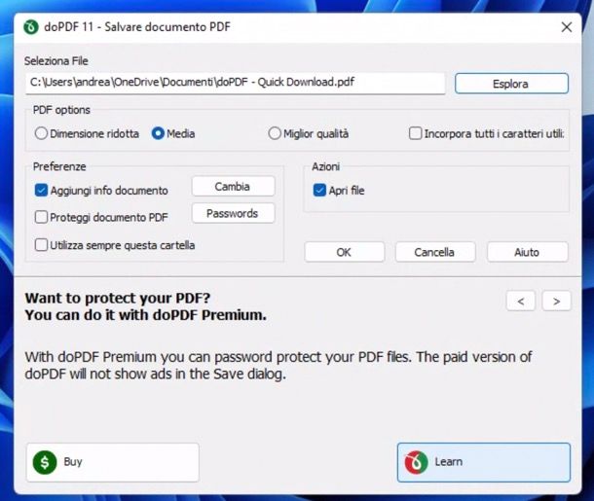Click the Preferenze group label
594x501 pixels.
tap(59, 166)
